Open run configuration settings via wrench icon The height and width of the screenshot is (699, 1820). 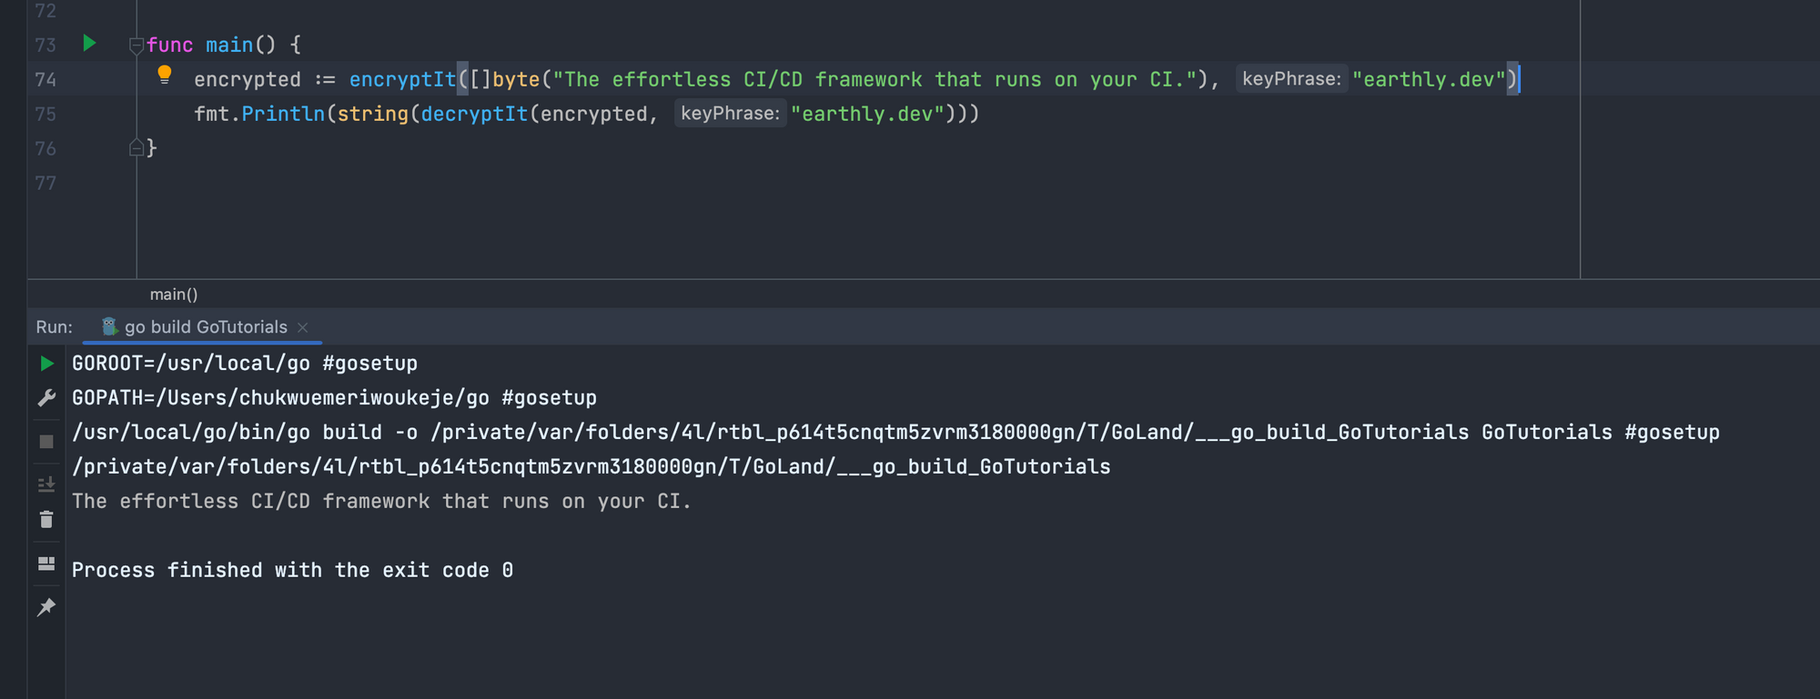tap(45, 397)
